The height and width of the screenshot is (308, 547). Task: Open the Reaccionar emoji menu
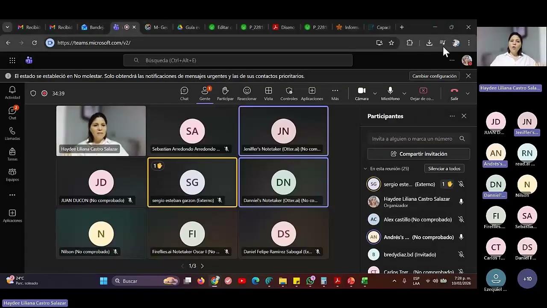point(247,94)
